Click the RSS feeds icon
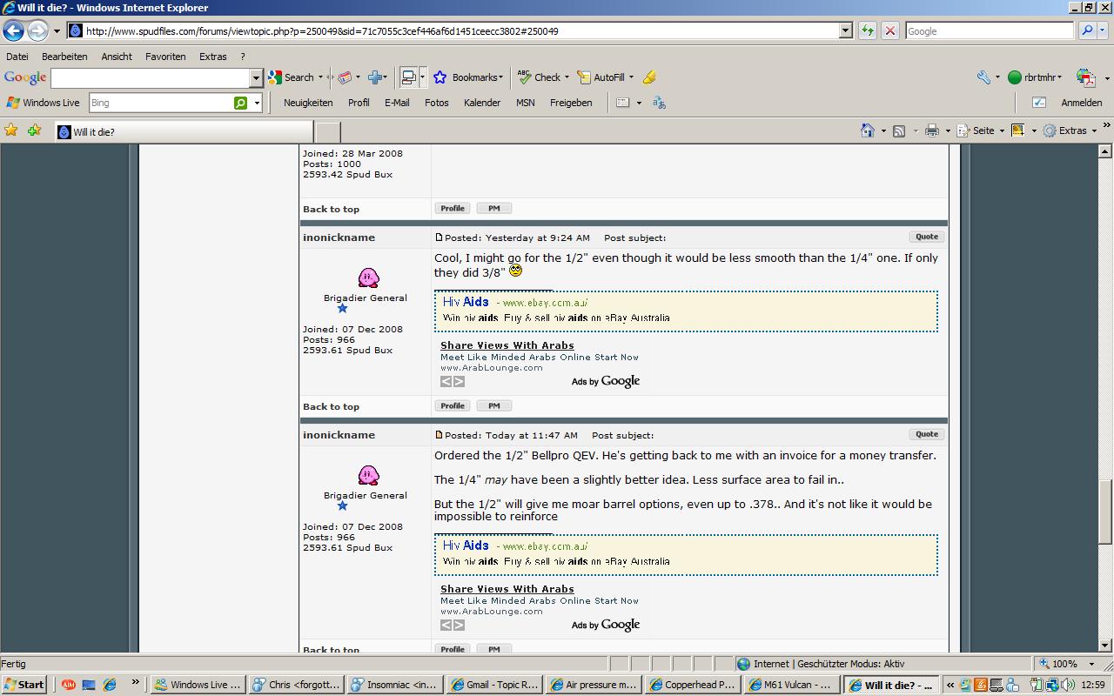1114x696 pixels. [x=899, y=130]
